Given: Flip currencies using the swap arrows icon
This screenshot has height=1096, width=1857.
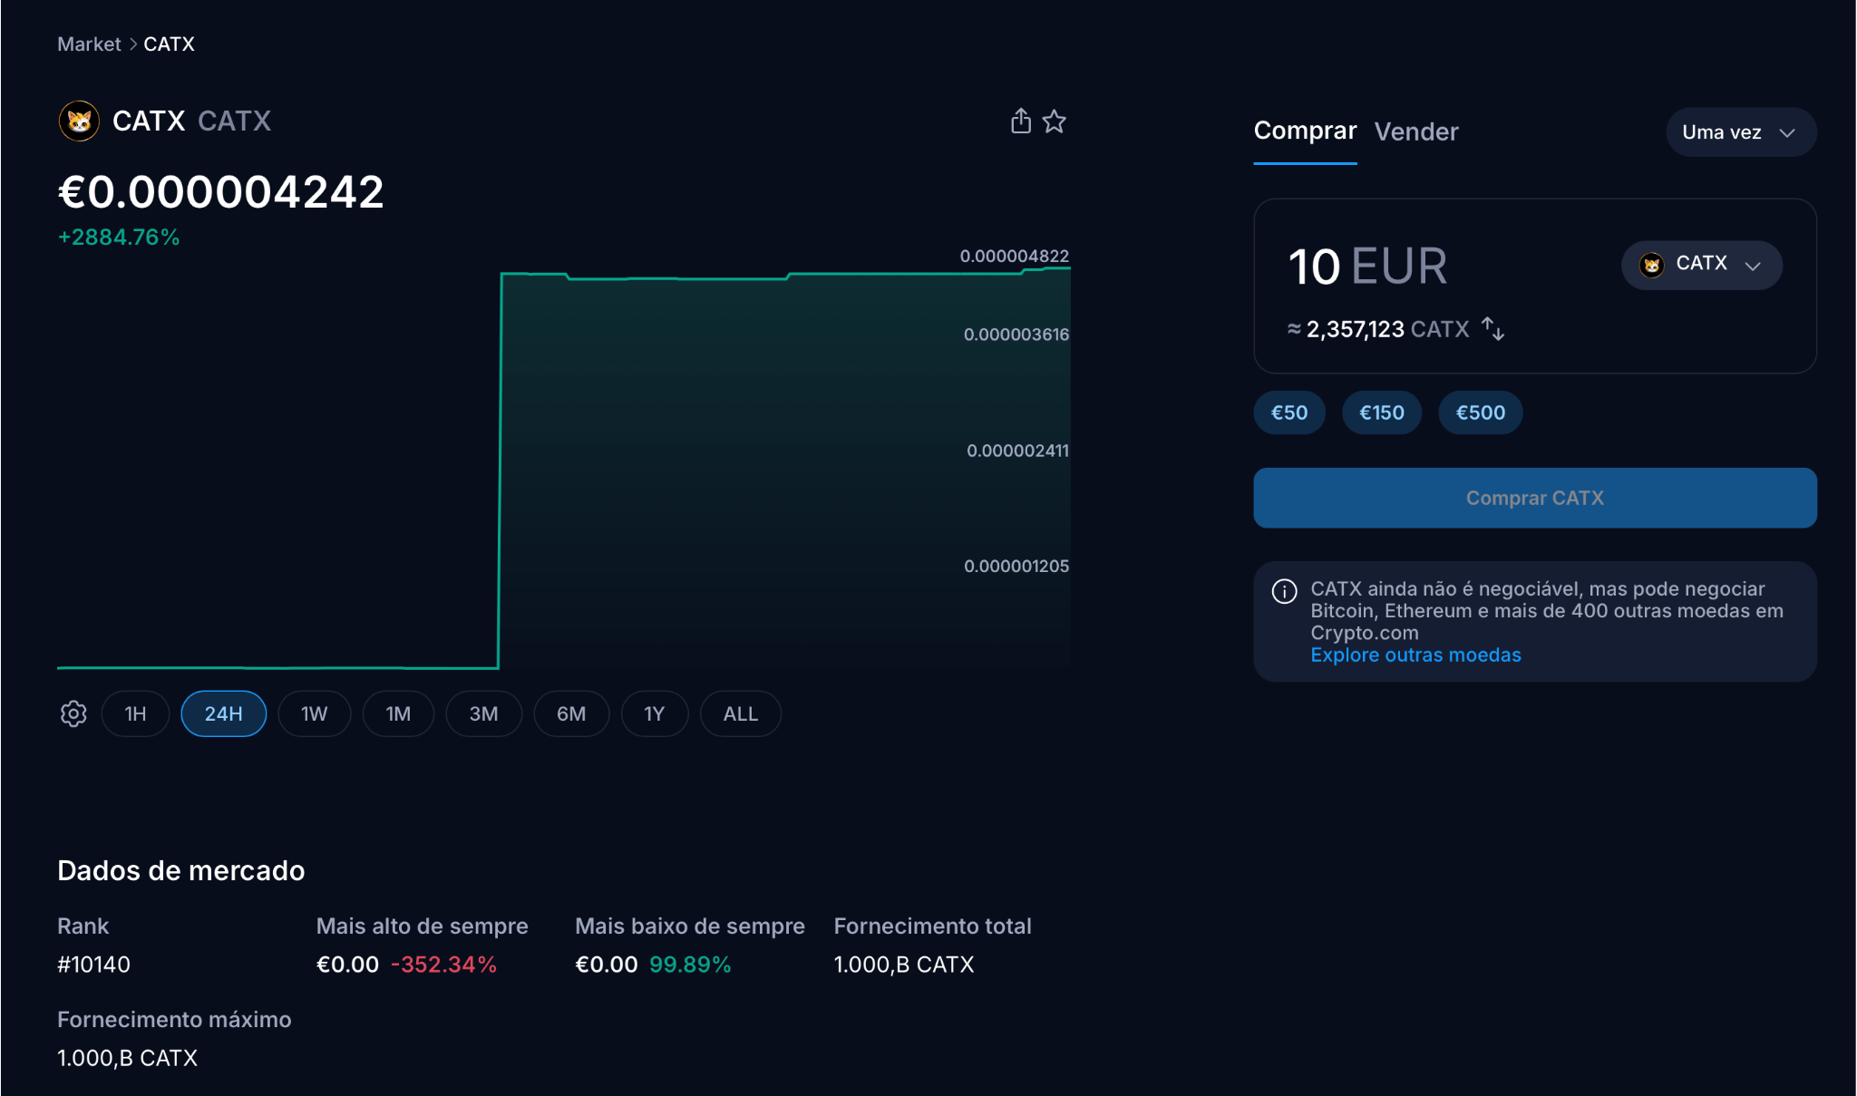Looking at the screenshot, I should click(1492, 329).
